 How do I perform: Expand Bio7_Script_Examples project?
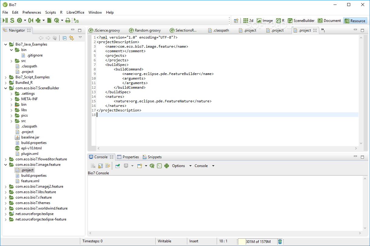pyautogui.click(x=6, y=77)
